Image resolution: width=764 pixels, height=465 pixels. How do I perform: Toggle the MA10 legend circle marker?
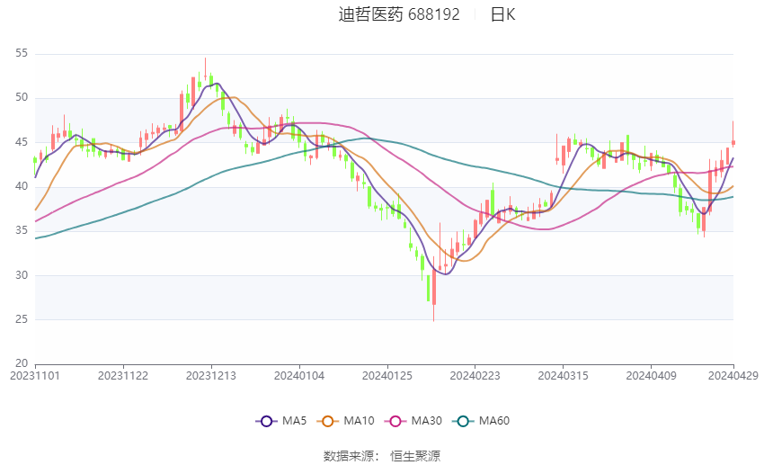(328, 421)
